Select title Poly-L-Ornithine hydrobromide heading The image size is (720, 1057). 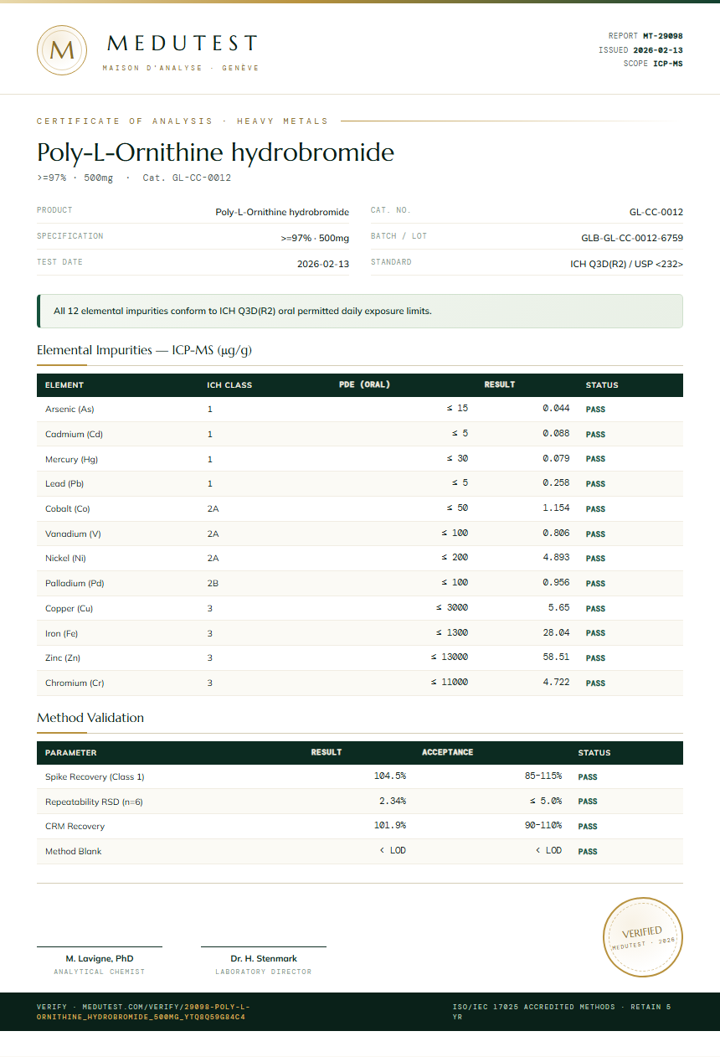click(215, 152)
